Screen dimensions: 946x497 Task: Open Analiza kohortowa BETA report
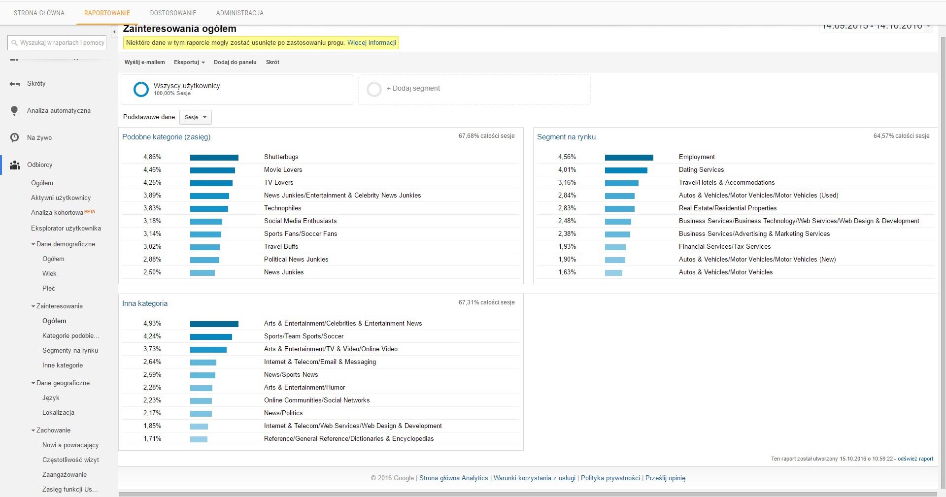pos(63,213)
